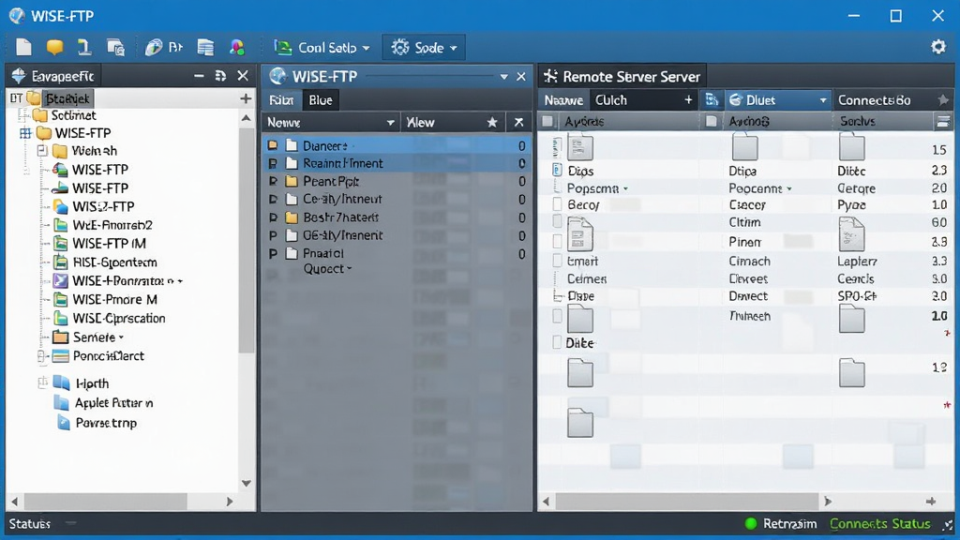The height and width of the screenshot is (540, 960).
Task: Toggle the checkbox in the Ayonds column header
Action: (547, 121)
